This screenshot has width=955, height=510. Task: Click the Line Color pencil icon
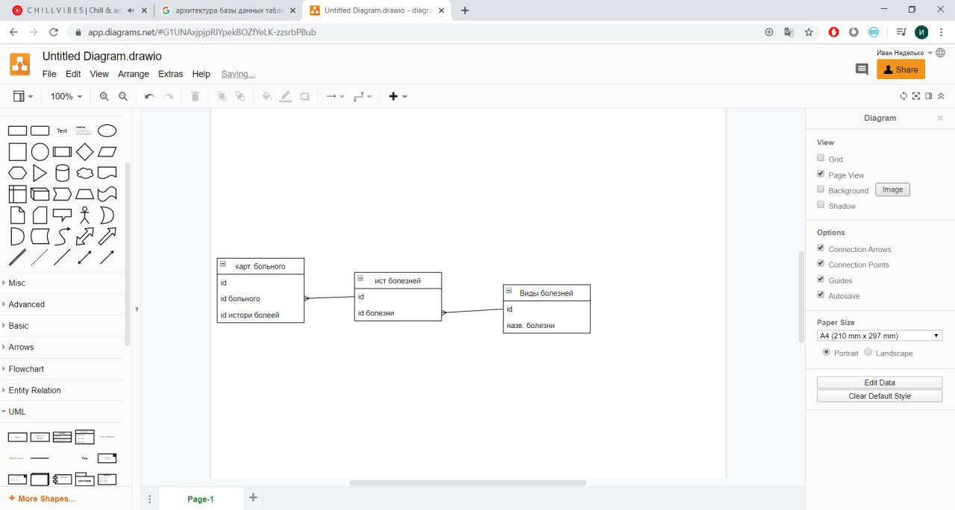pyautogui.click(x=285, y=96)
